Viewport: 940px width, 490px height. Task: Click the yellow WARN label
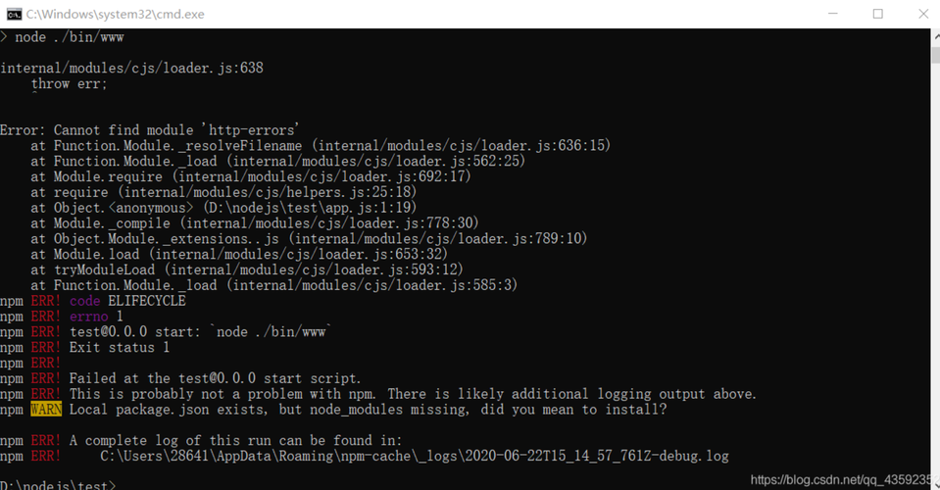(x=46, y=410)
